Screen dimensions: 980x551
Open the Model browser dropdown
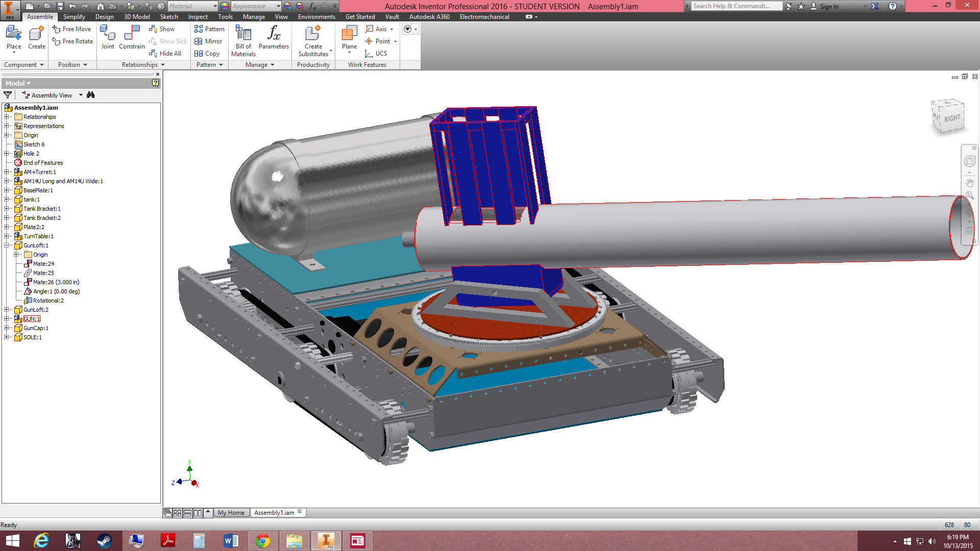tap(18, 83)
